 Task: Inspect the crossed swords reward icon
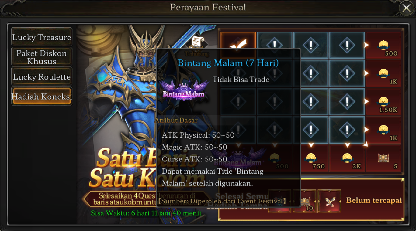[x=329, y=201]
